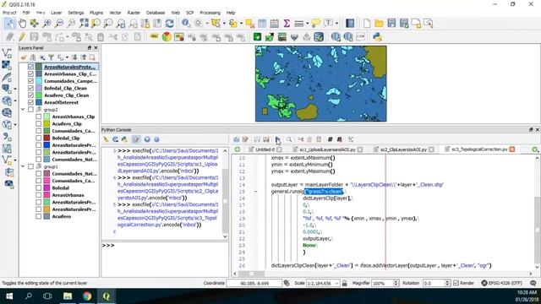Switch to sc2_ClipLayerstoAOI.py tab

point(403,149)
